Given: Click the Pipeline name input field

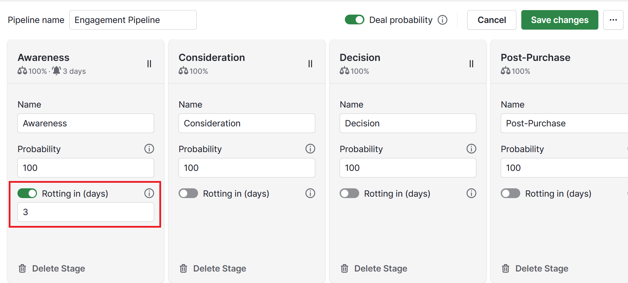Looking at the screenshot, I should [x=133, y=20].
